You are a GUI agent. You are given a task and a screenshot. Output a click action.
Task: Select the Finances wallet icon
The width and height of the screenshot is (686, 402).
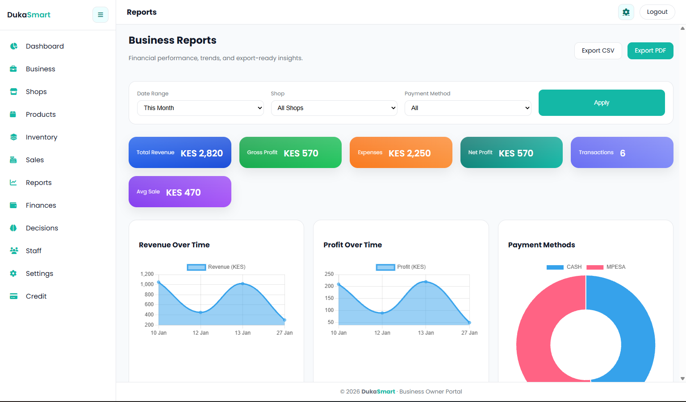13,205
